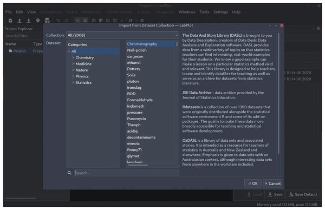Image resolution: width=325 pixels, height=210 pixels.
Task: Open the toolbar dropdown arrow near right icons
Action: [x=136, y=21]
